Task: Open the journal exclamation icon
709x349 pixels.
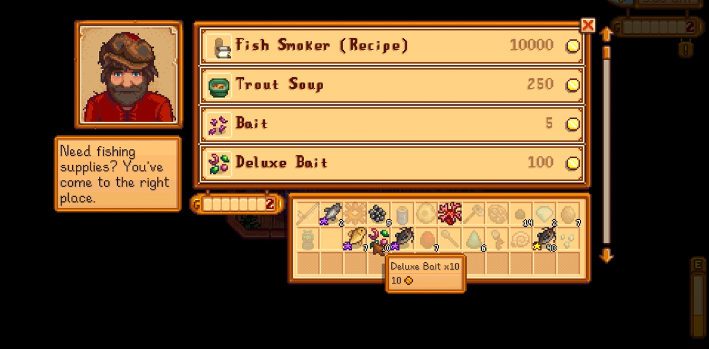Action: [x=686, y=48]
